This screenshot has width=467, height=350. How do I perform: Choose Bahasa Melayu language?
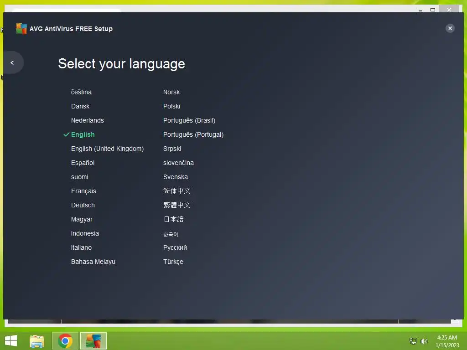point(93,262)
